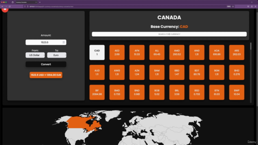258x145 pixels.
Task: Select the BRL 3.59 tile
Action: (177, 92)
